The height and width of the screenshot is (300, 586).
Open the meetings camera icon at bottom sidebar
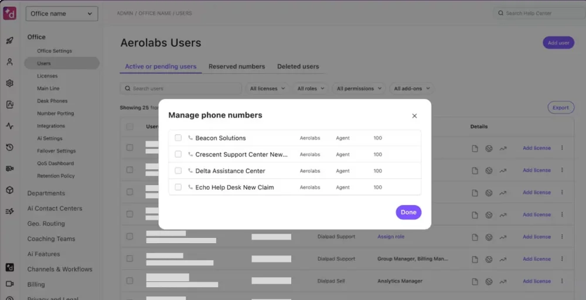10,284
